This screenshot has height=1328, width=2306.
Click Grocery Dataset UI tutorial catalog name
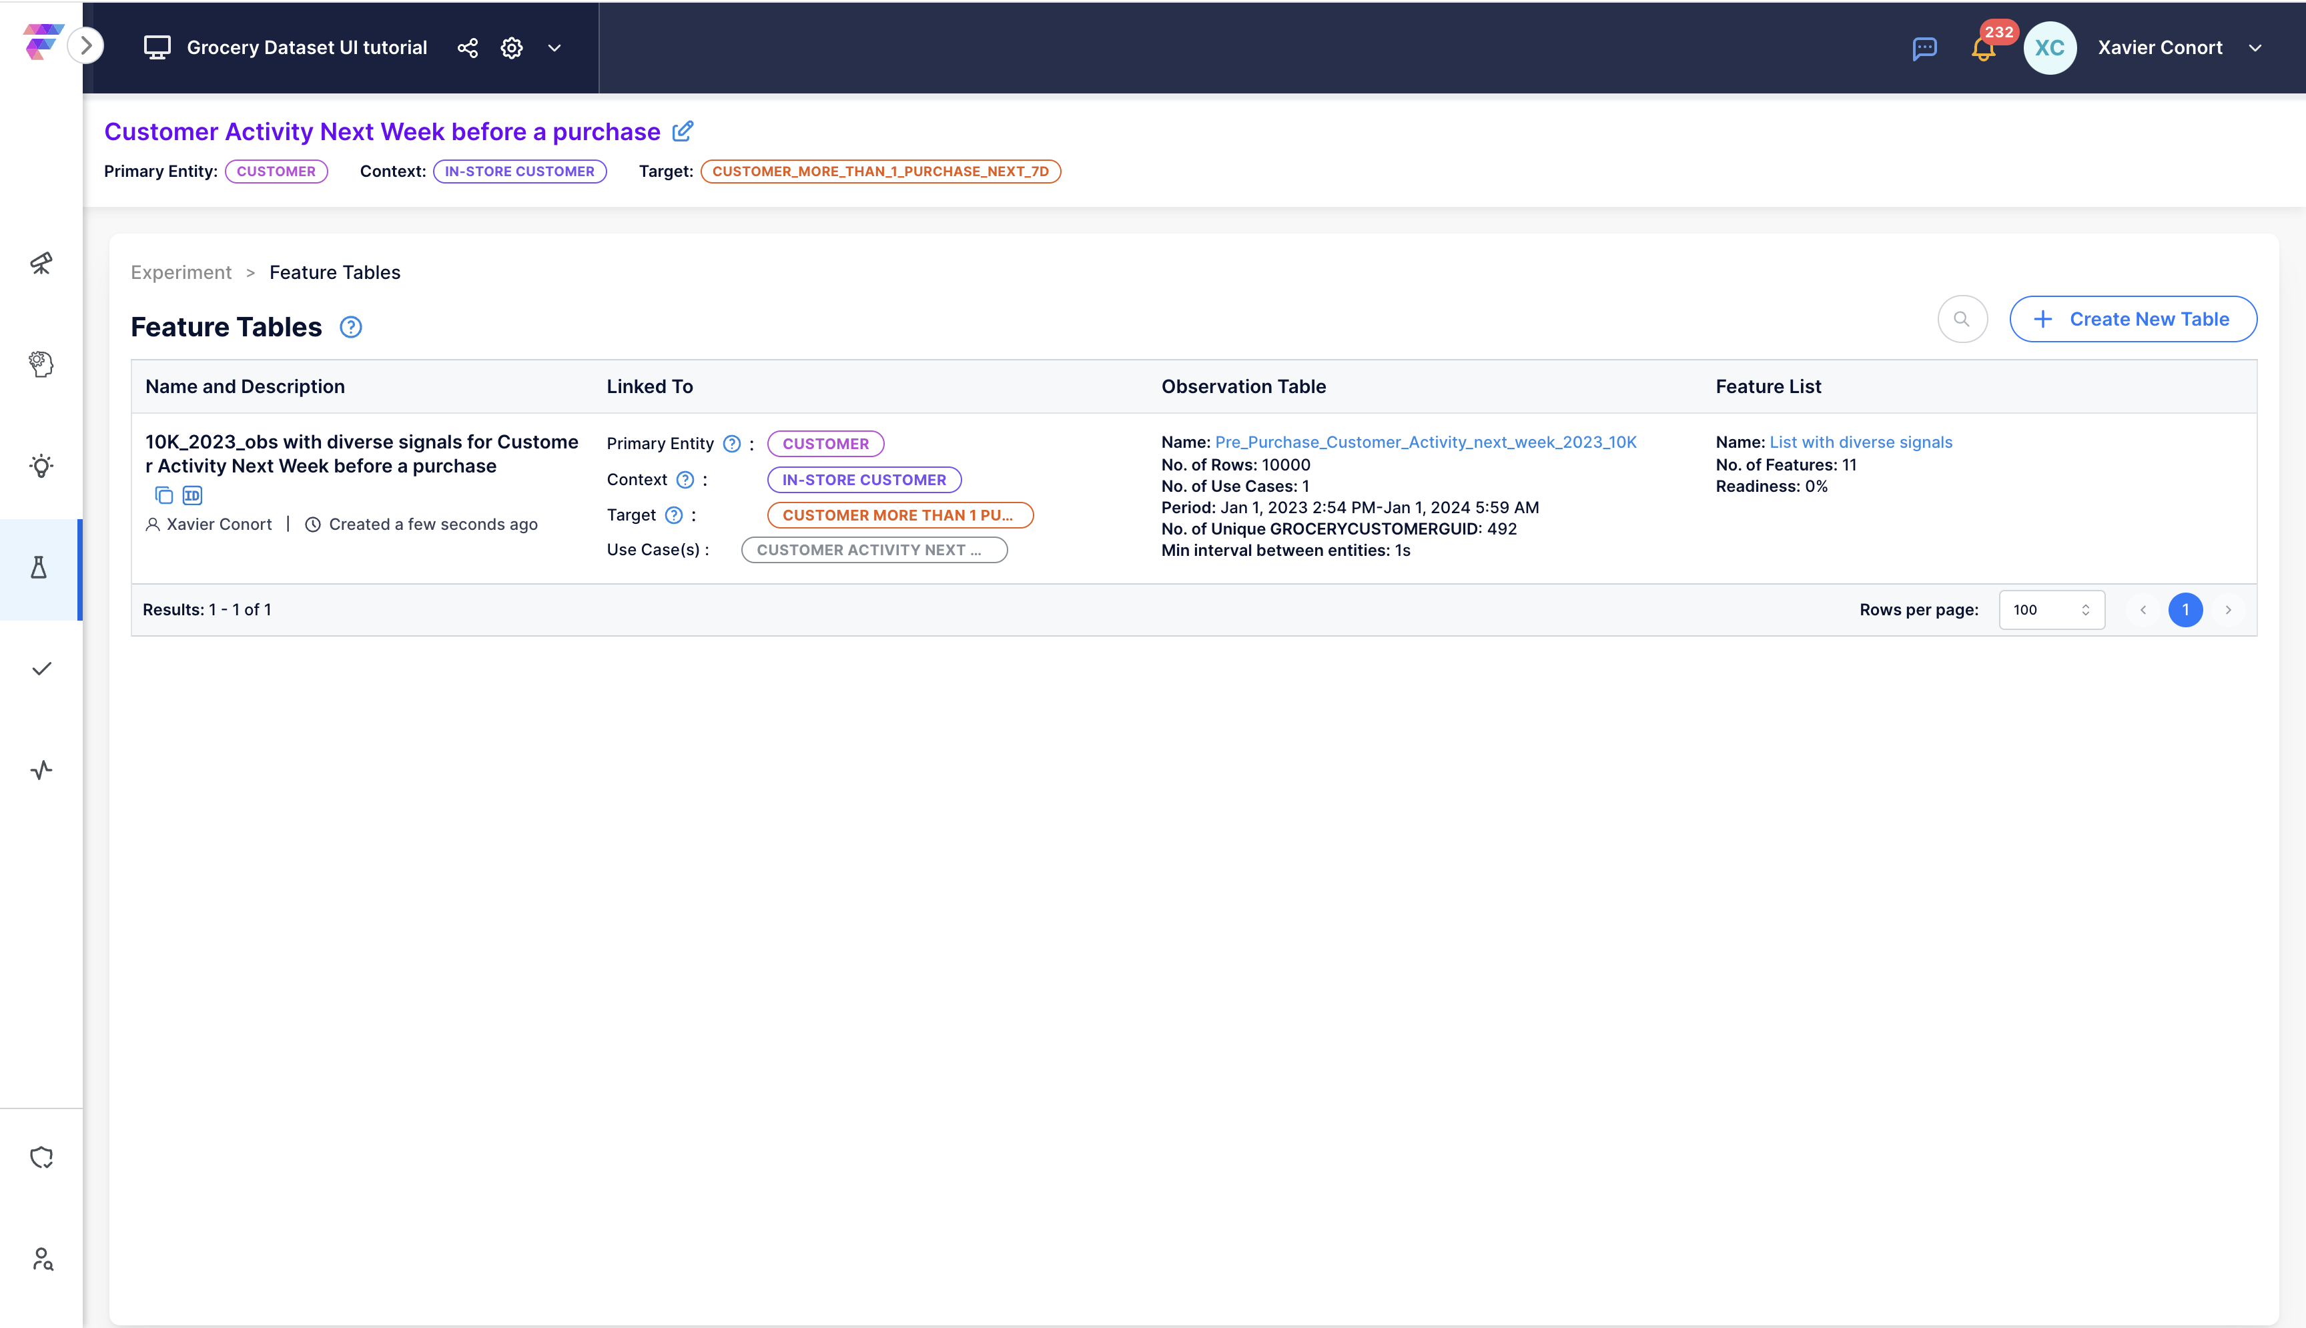click(x=308, y=47)
